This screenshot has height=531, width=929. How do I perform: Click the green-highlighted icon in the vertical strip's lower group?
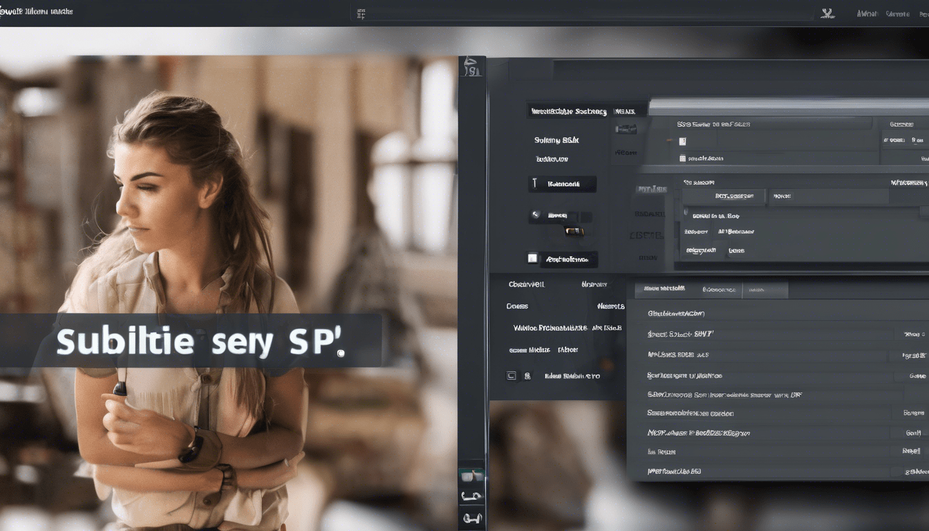point(472,476)
